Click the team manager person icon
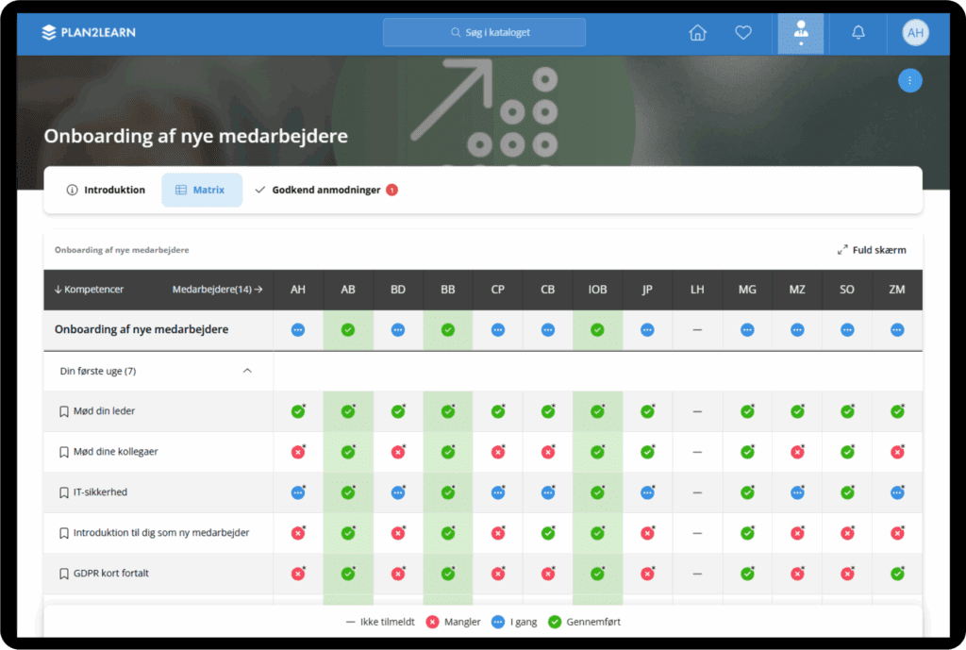 click(x=801, y=31)
